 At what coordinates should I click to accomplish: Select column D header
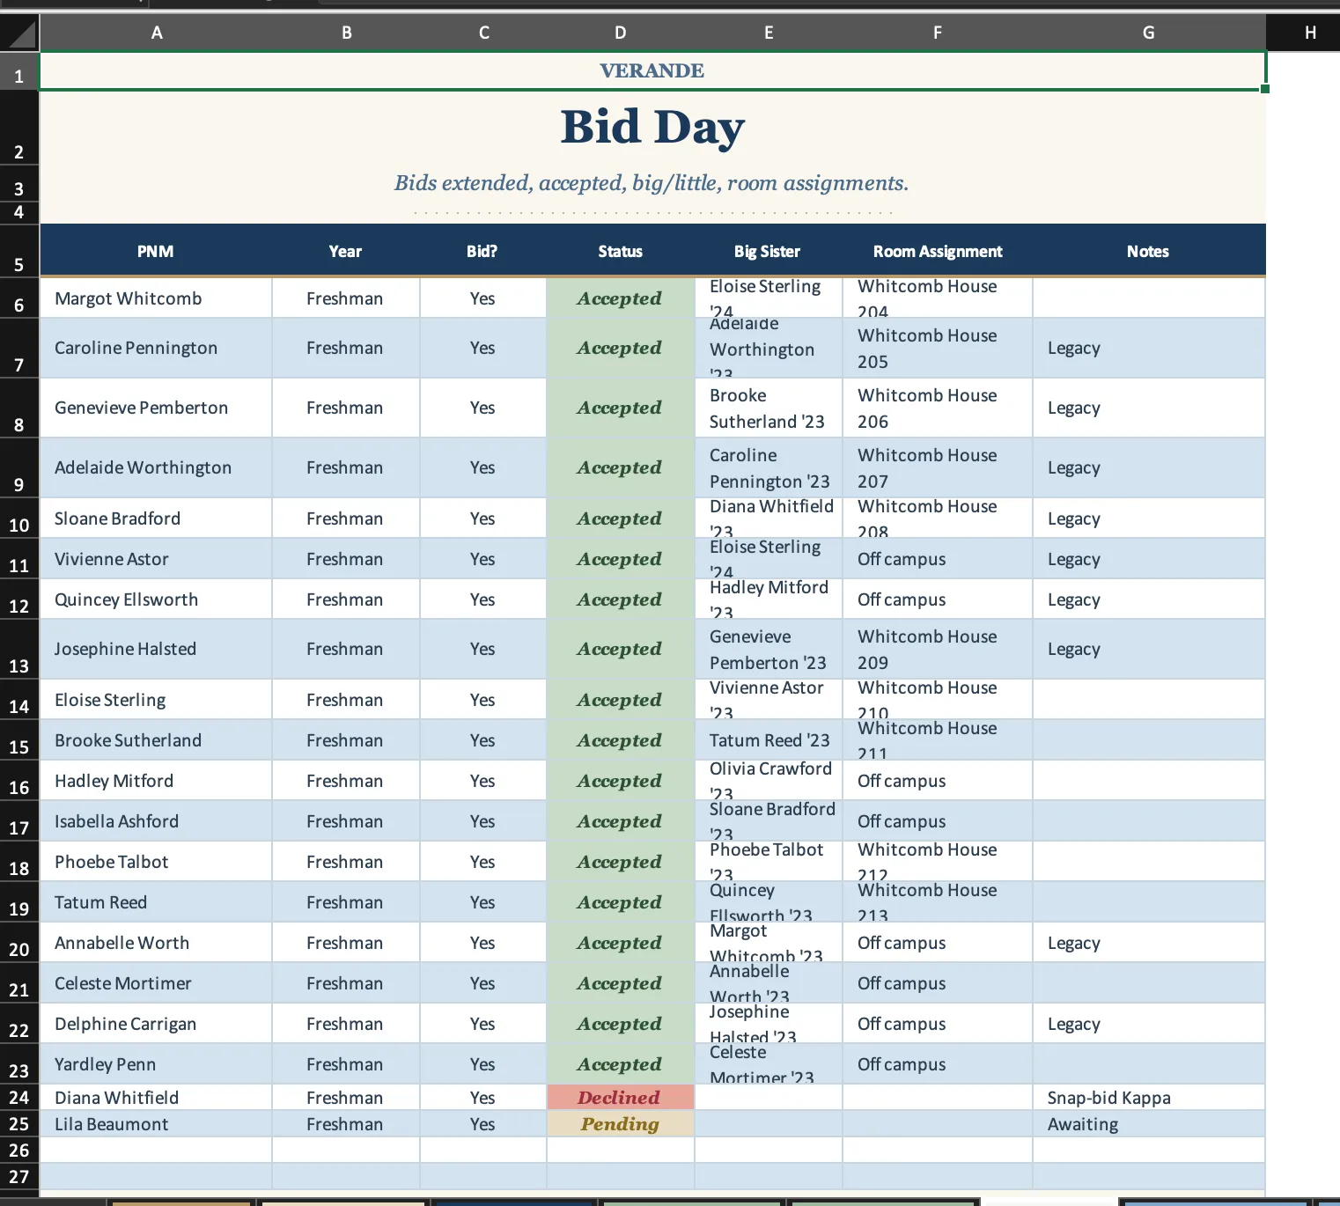pos(621,33)
